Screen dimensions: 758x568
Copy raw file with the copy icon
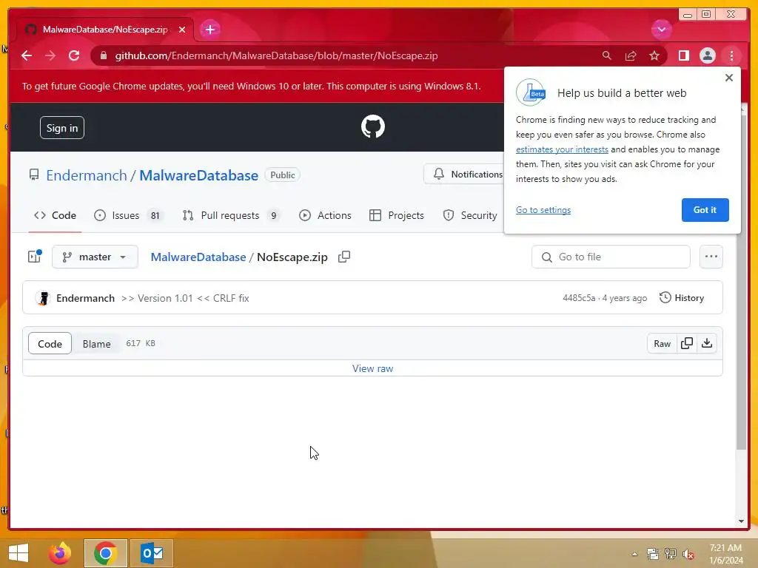687,343
